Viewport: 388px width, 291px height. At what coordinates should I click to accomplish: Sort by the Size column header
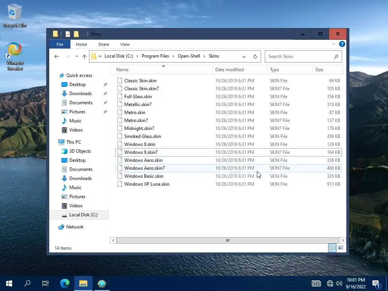tap(328, 70)
